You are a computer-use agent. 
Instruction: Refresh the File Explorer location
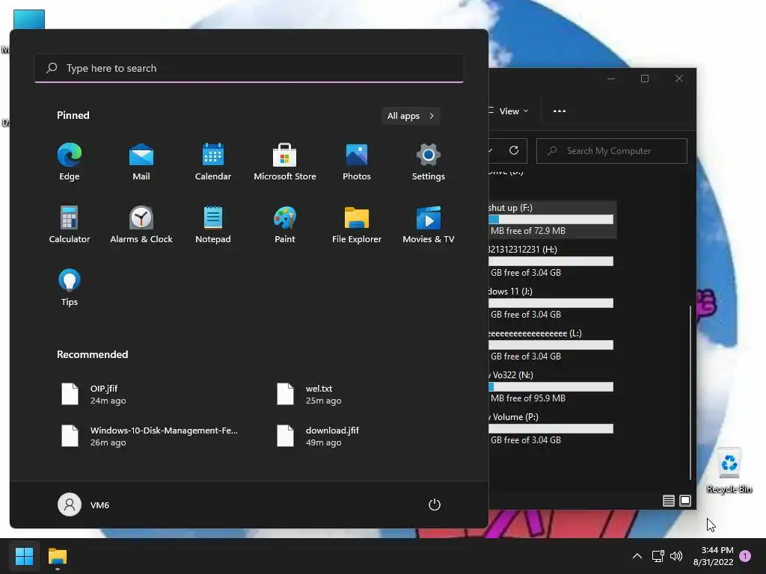[513, 150]
